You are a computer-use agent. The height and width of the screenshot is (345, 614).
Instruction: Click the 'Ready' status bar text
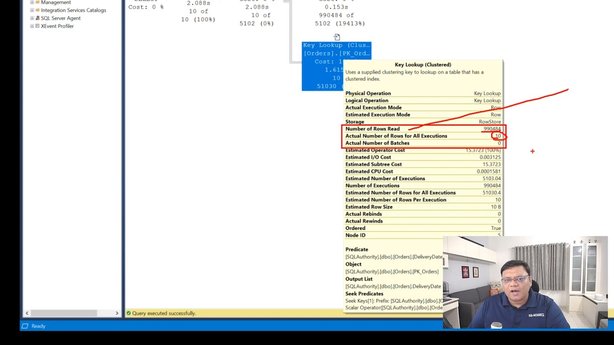(38, 326)
